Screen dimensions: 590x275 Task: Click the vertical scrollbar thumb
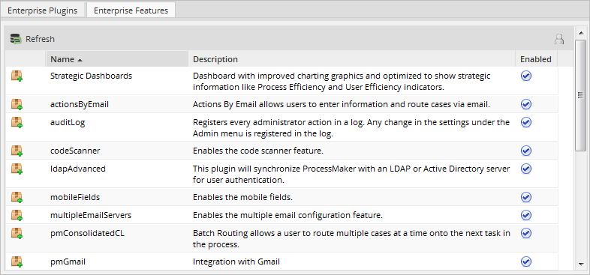pos(580,95)
